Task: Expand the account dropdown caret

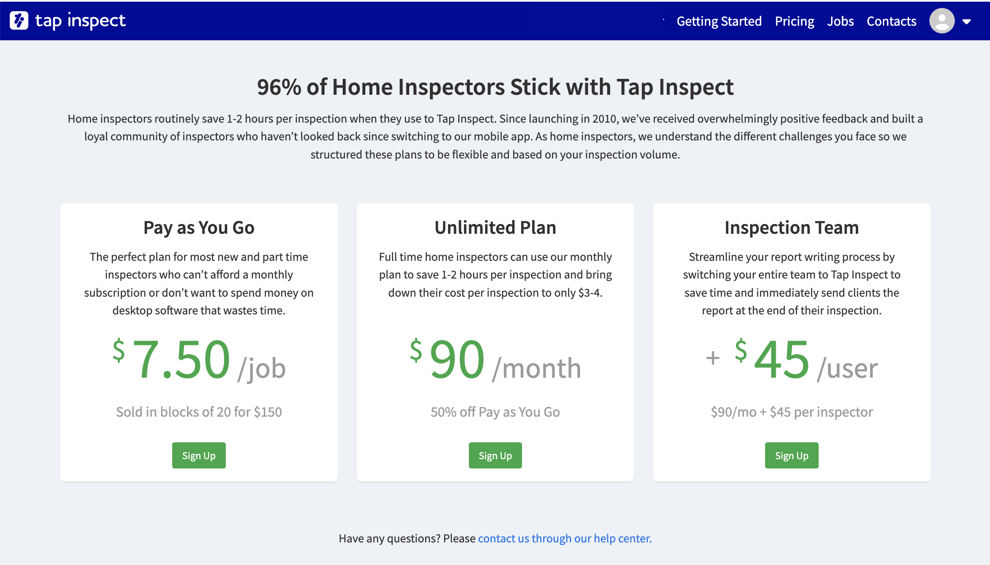Action: click(x=967, y=21)
